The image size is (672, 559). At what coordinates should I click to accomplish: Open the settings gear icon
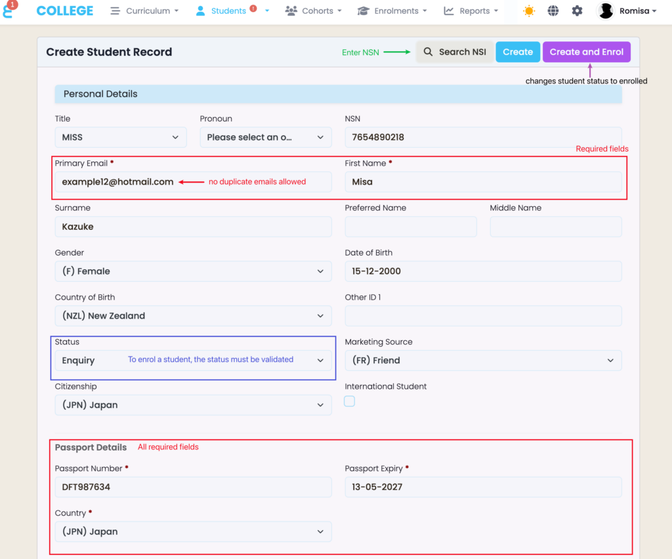[x=577, y=11]
